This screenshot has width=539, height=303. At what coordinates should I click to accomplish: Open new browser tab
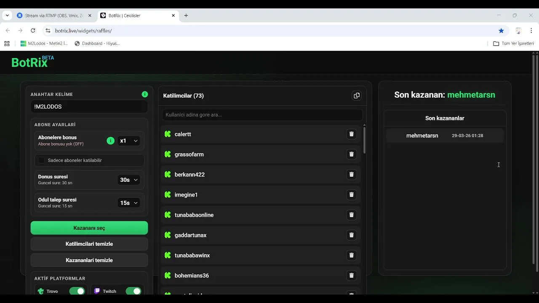point(186,16)
